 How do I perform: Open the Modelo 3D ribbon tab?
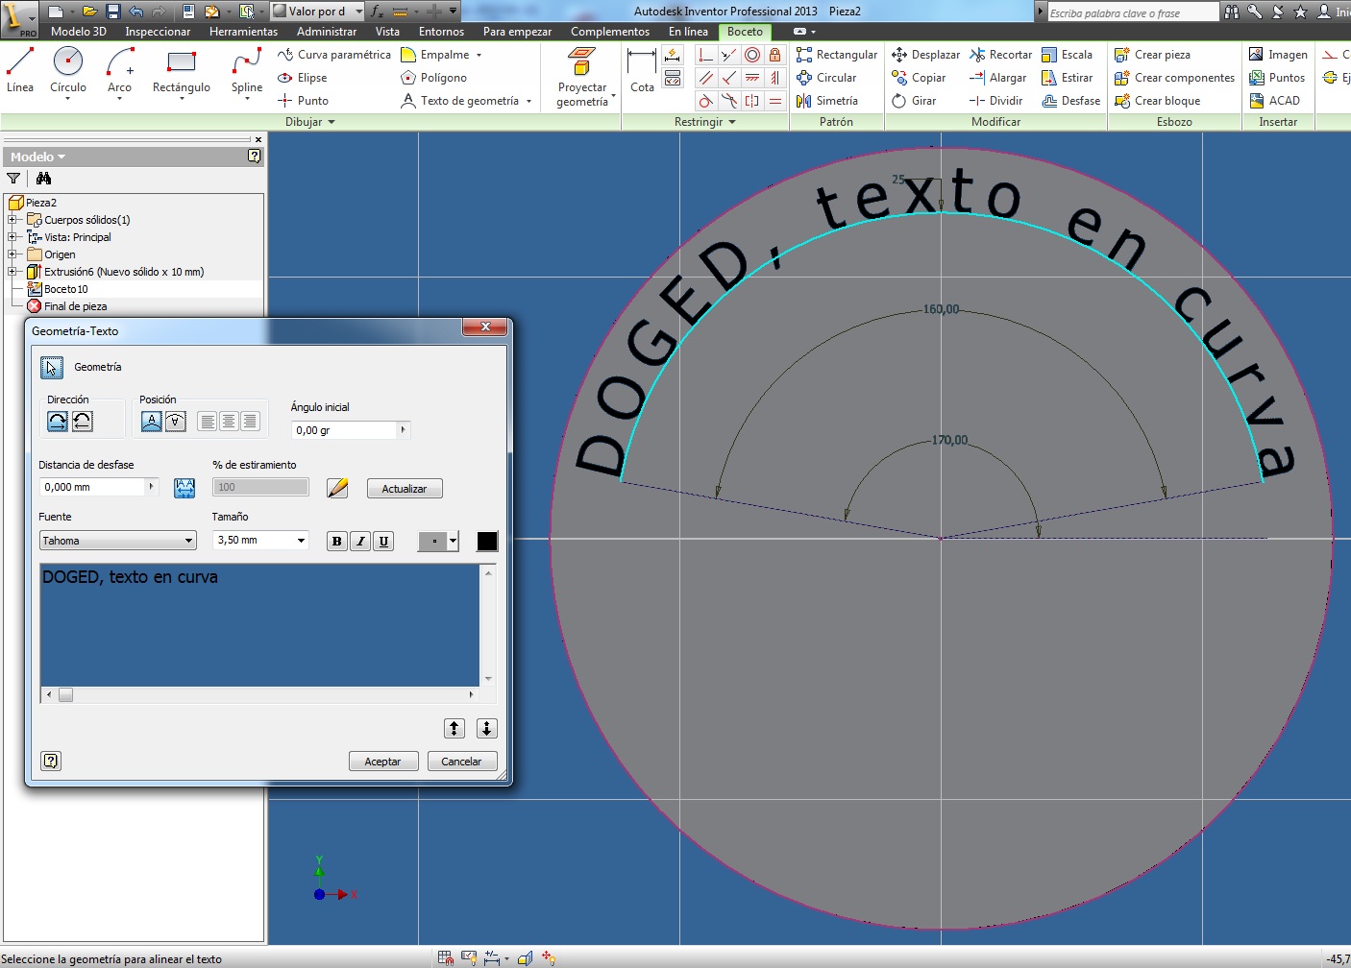point(79,32)
